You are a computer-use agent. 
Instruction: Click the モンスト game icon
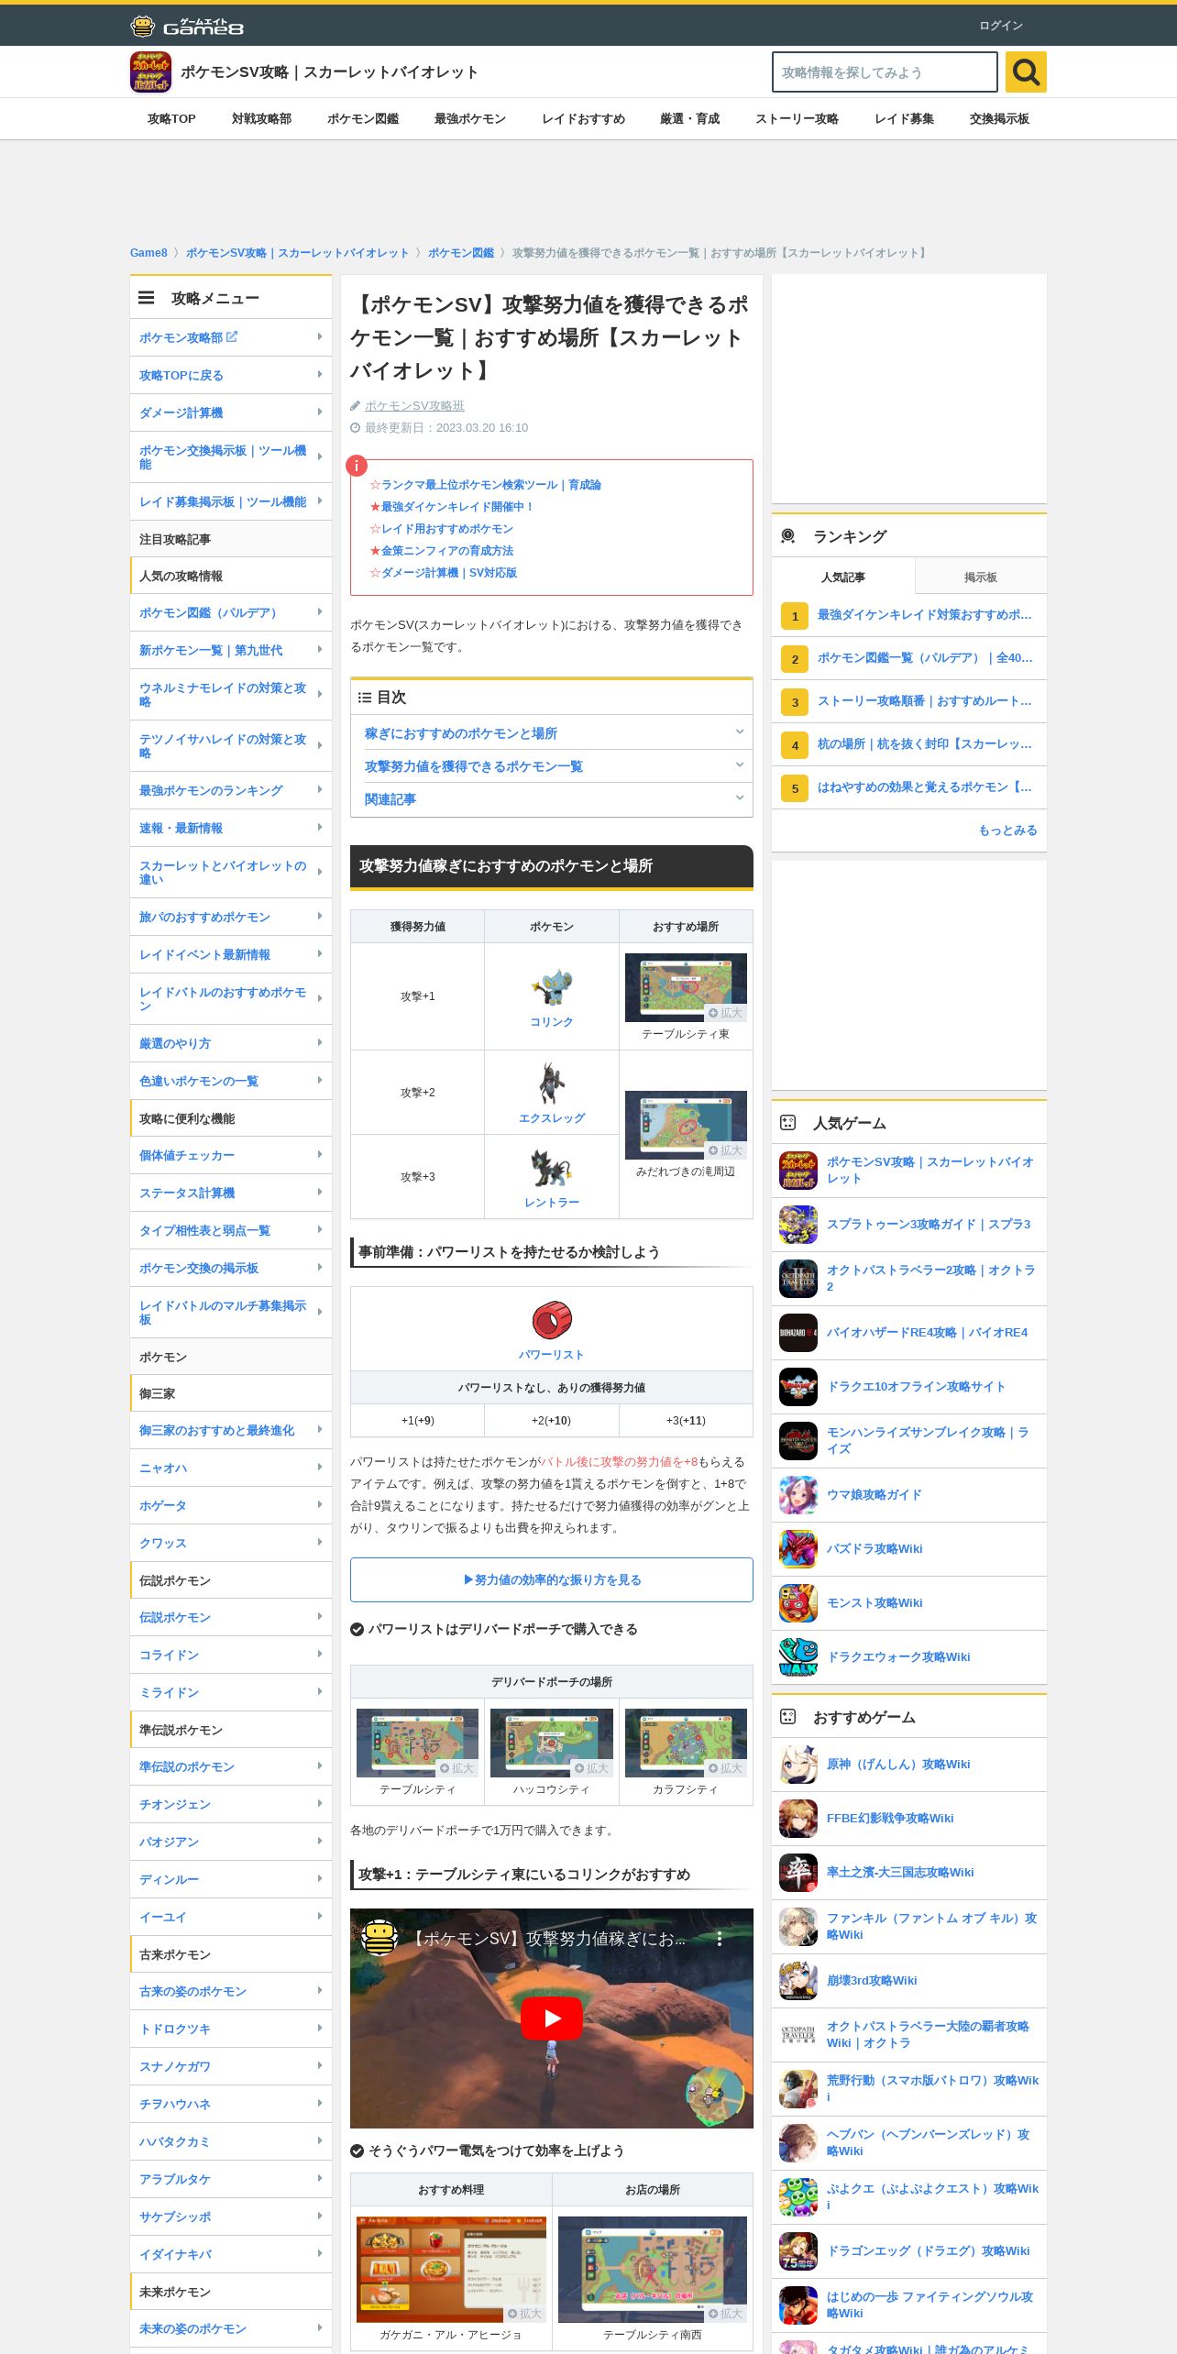[x=797, y=1602]
